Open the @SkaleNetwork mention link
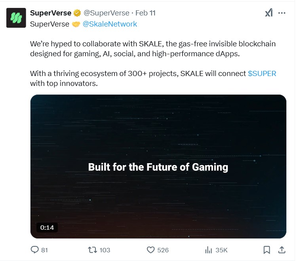This screenshot has width=297, height=261. [x=110, y=24]
